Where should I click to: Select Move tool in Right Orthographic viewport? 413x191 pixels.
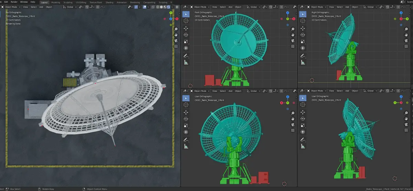pyautogui.click(x=303, y=29)
